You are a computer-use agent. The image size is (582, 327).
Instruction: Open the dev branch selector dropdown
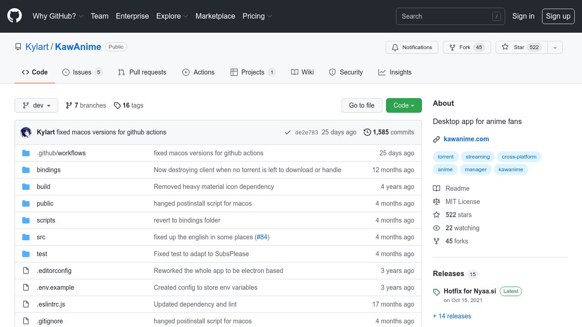coord(36,105)
